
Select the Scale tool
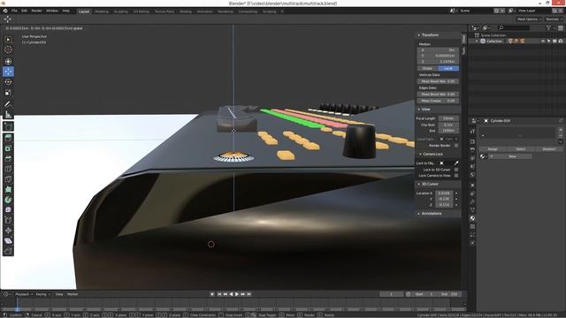[x=8, y=93]
